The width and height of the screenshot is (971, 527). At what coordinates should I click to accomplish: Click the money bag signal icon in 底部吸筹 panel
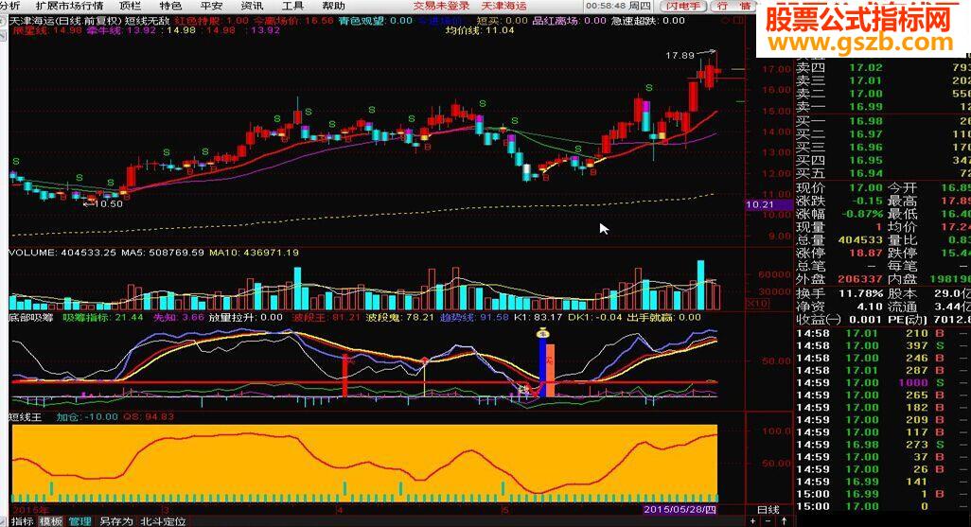pyautogui.click(x=542, y=333)
